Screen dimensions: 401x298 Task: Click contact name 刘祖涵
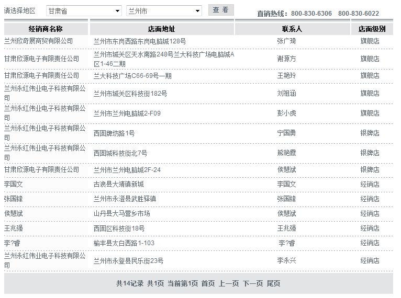pos(286,93)
